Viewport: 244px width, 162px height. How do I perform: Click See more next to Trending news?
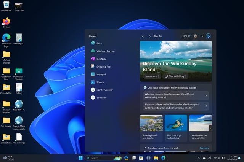(x=204, y=148)
